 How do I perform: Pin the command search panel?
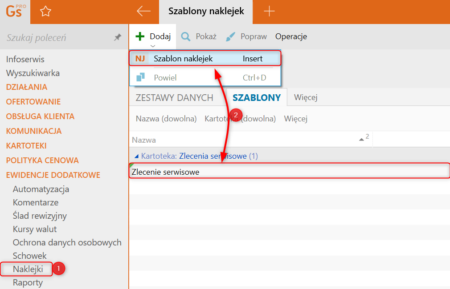click(x=118, y=38)
